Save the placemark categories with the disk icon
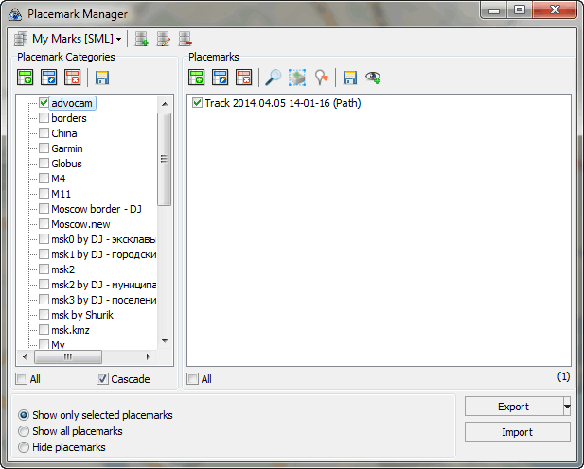This screenshot has height=469, width=584. 102,78
